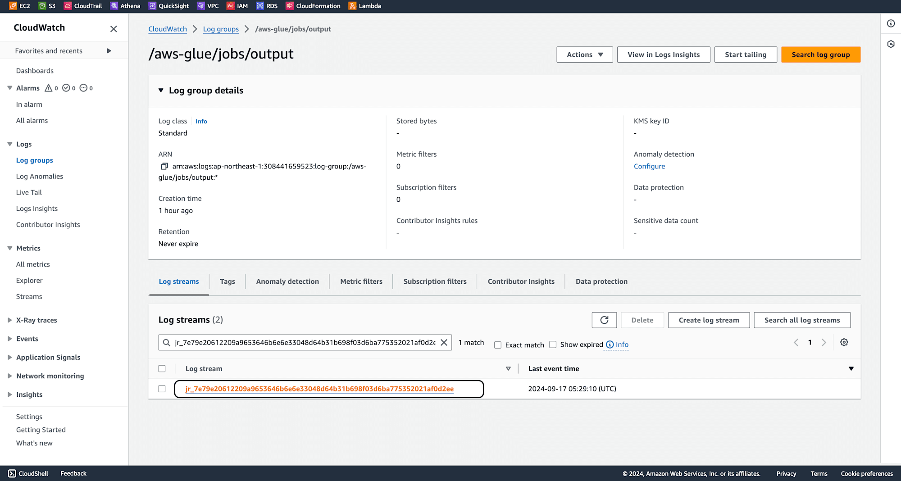This screenshot has width=901, height=481.
Task: Expand Favorites and recents
Action: coord(109,51)
